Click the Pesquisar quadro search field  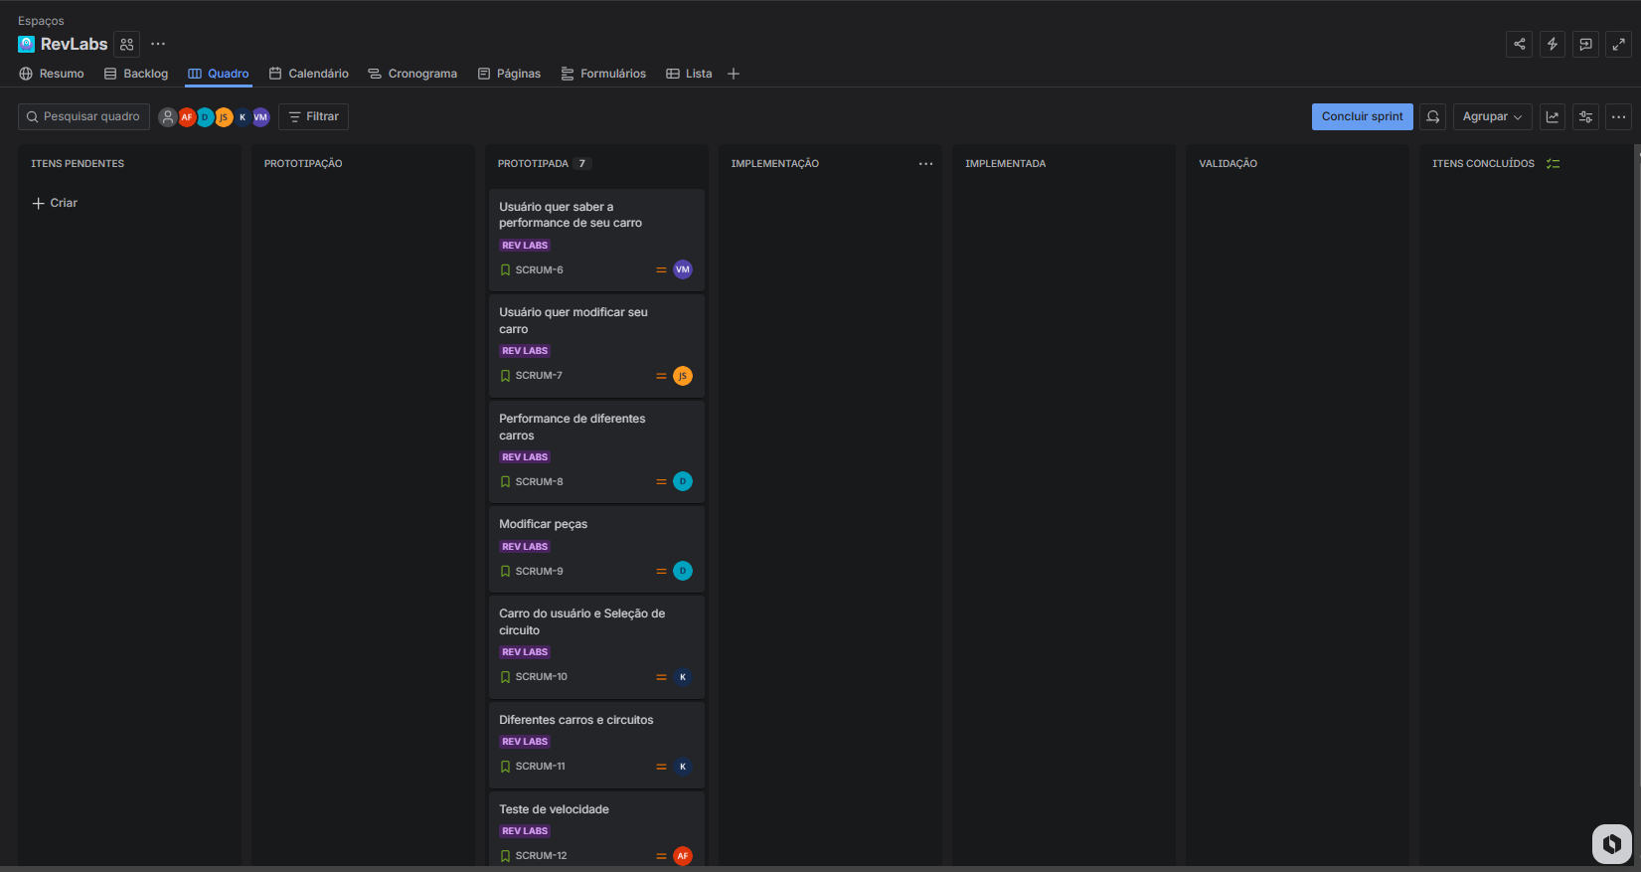tap(83, 116)
